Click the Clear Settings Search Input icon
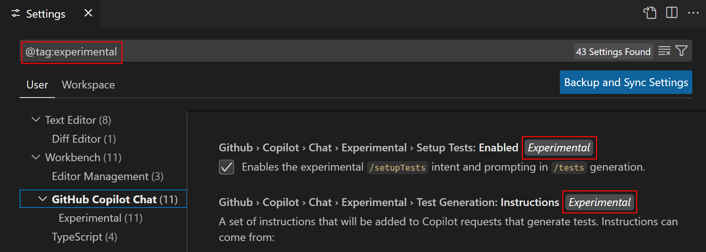Viewport: 706px width, 252px height. click(x=665, y=51)
